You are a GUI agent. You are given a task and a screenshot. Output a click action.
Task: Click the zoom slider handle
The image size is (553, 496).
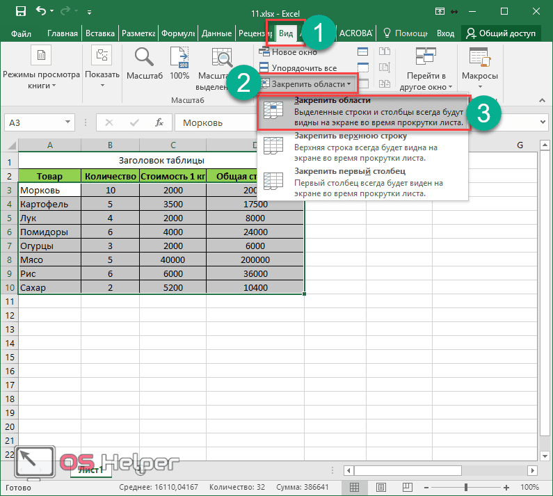tap(466, 487)
